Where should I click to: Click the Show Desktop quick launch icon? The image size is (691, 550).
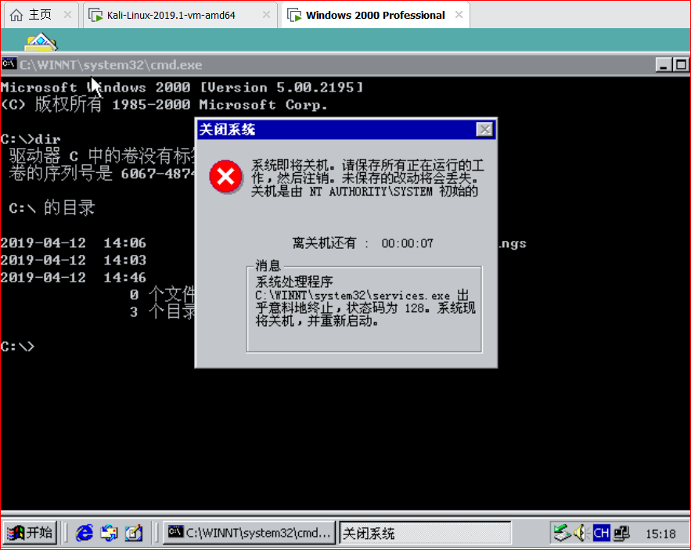point(134,533)
